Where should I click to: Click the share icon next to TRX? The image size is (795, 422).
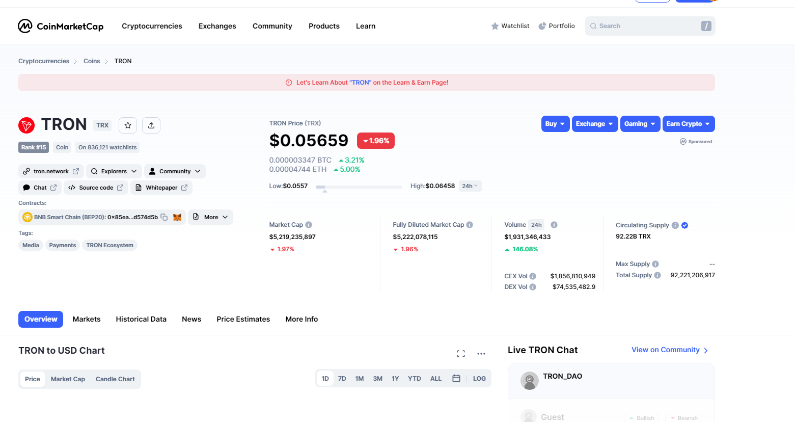[x=151, y=125]
